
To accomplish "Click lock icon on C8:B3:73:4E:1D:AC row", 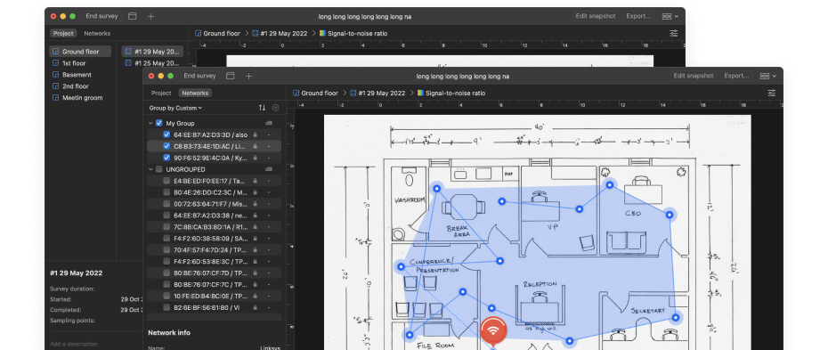I will coord(255,146).
